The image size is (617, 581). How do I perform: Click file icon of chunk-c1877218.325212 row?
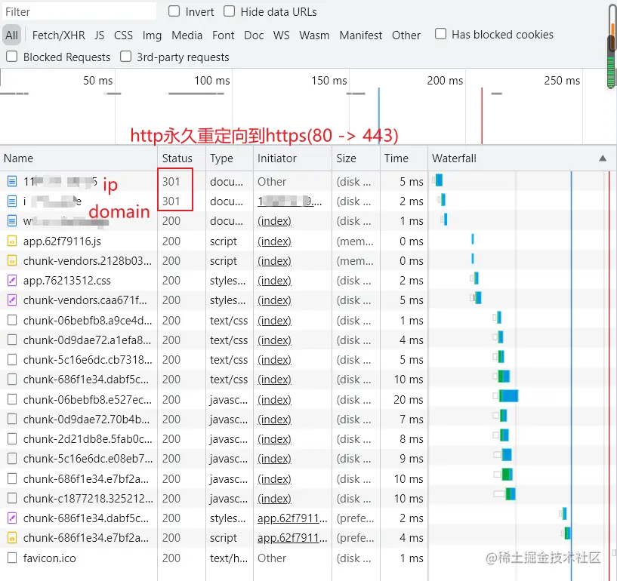coord(12,499)
